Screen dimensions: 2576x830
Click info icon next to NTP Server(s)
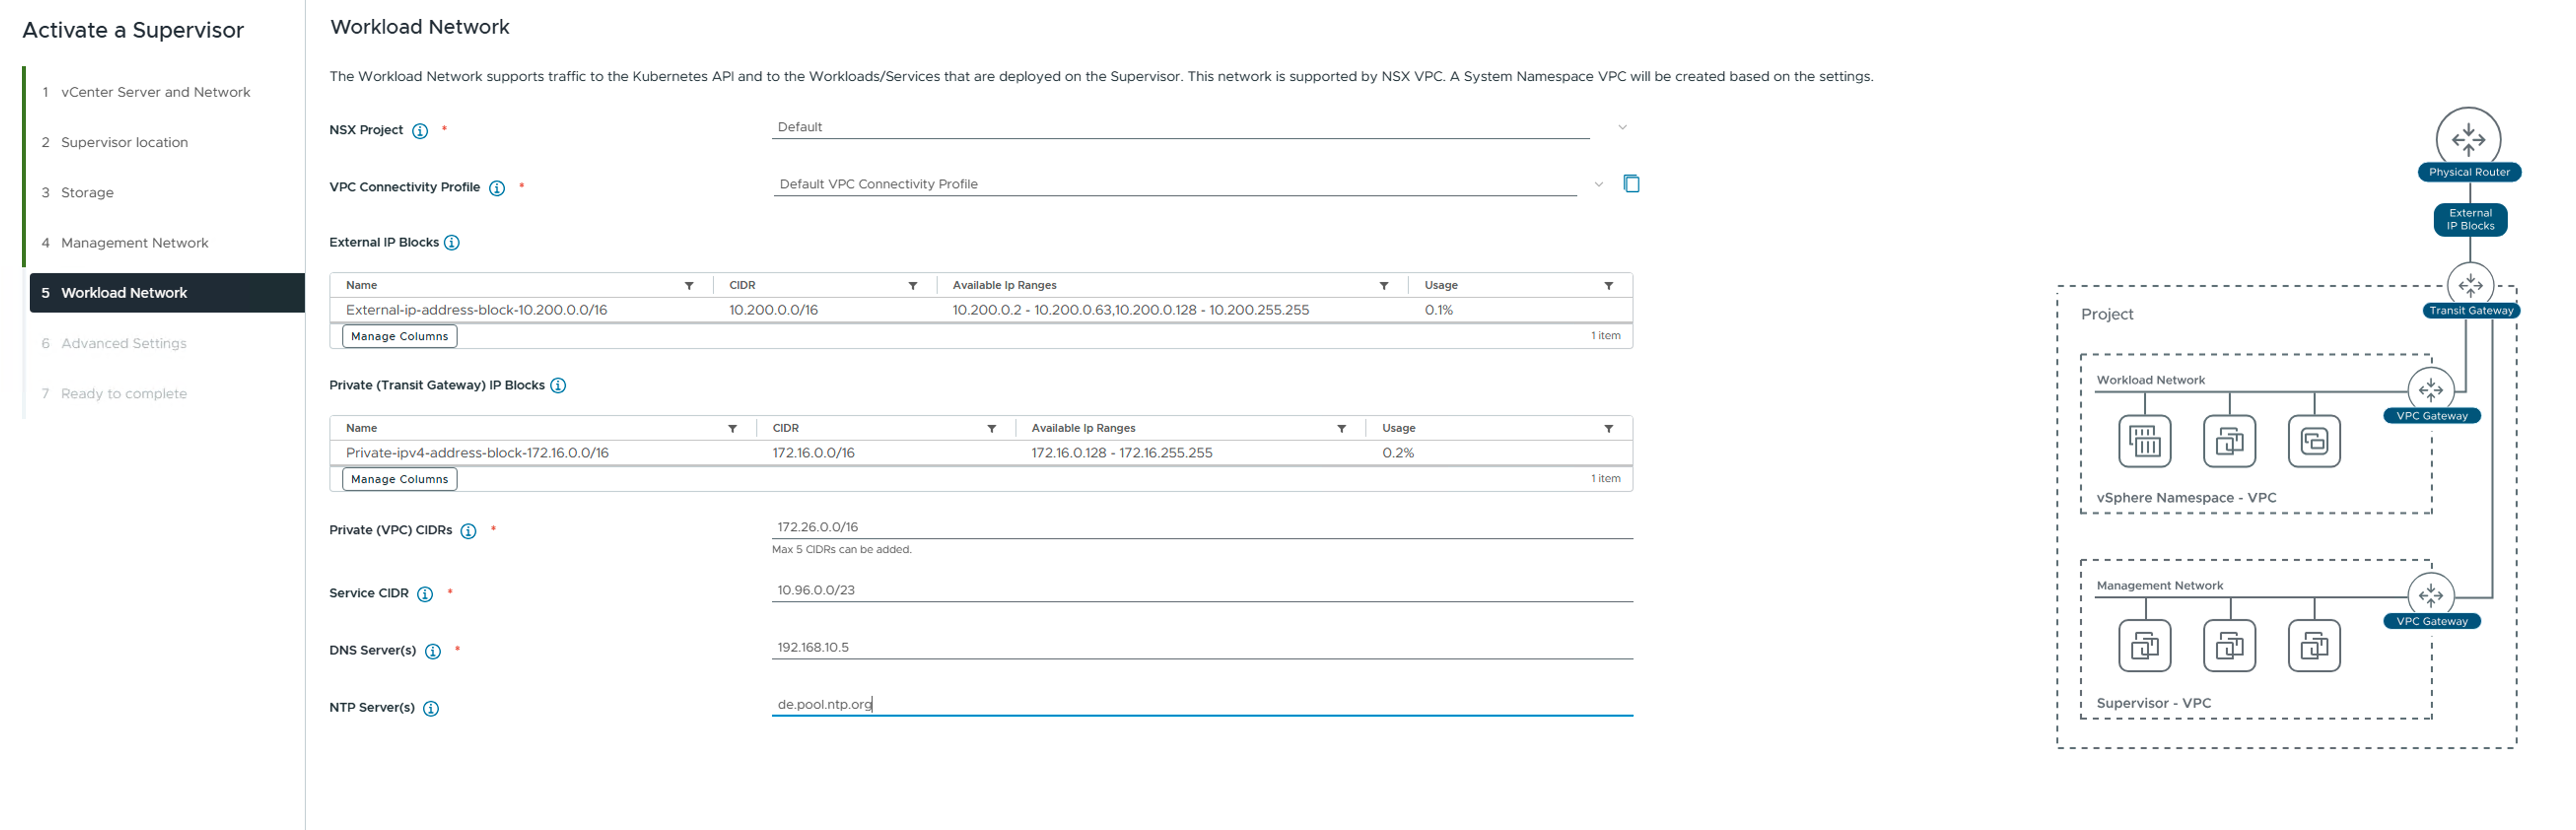coord(431,708)
